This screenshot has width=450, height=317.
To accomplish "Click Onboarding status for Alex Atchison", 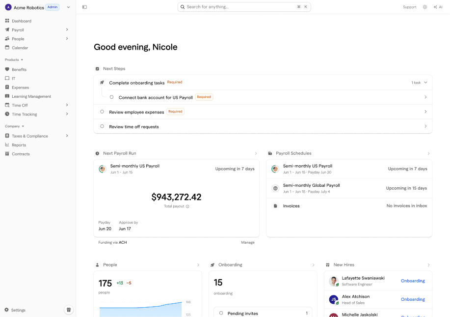I will point(413,299).
